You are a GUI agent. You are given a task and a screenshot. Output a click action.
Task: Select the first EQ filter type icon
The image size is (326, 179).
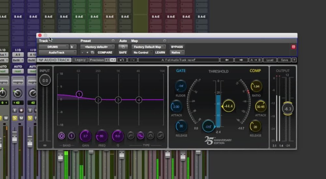pos(131,136)
